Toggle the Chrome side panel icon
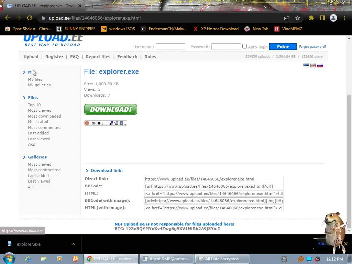Viewport: 352px width, 264px height. pos(322,18)
